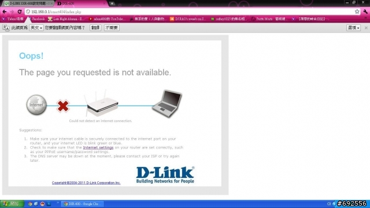Click the Oops! heading
Viewport: 370px width, 208px height.
pyautogui.click(x=31, y=56)
